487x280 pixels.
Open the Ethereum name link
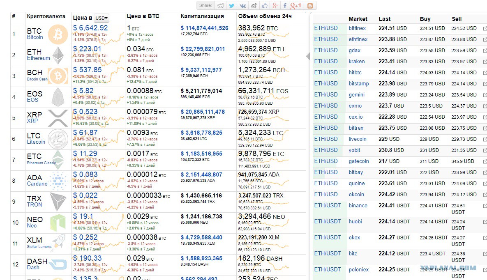(x=38, y=58)
